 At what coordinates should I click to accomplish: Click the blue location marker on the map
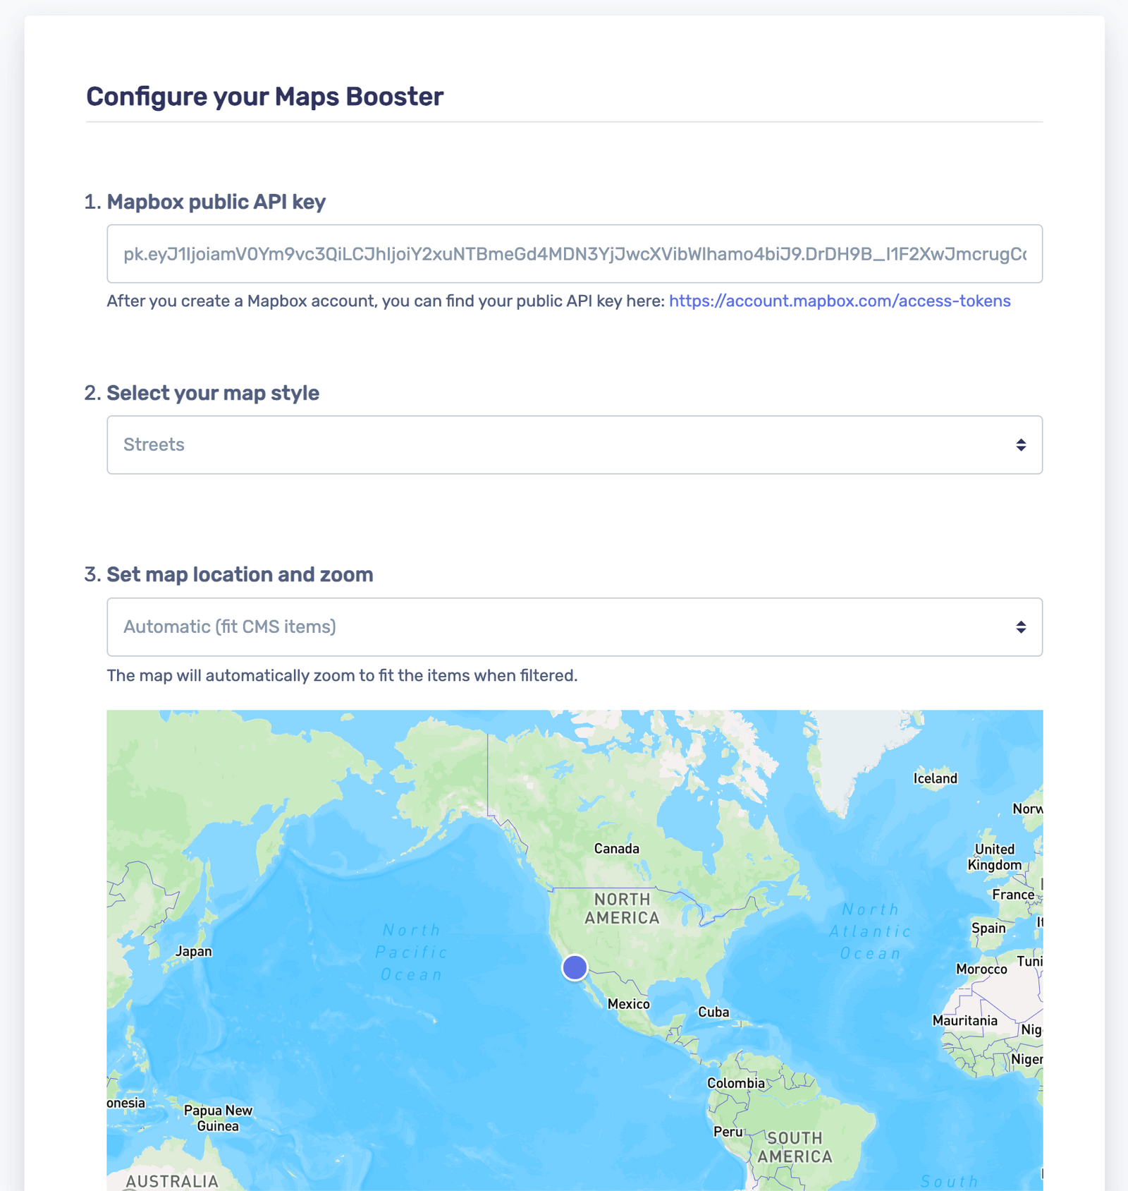575,967
